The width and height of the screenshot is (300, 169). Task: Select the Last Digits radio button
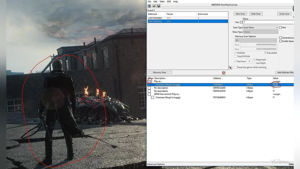(254, 63)
